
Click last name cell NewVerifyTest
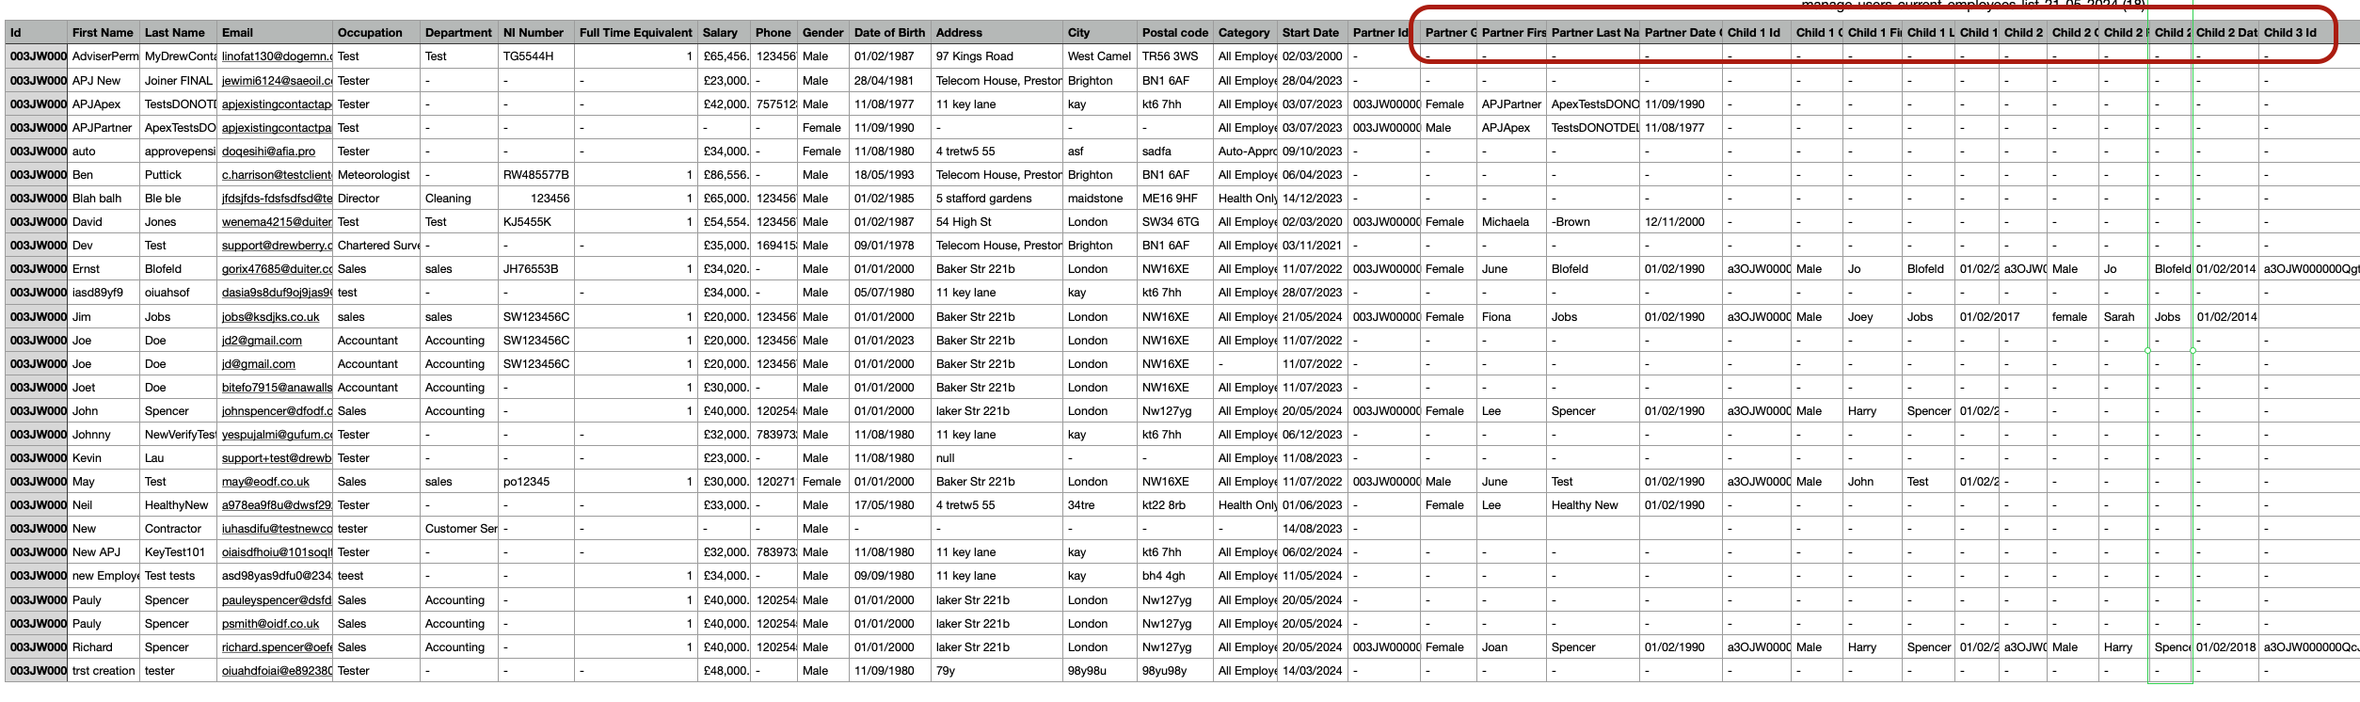click(x=180, y=435)
